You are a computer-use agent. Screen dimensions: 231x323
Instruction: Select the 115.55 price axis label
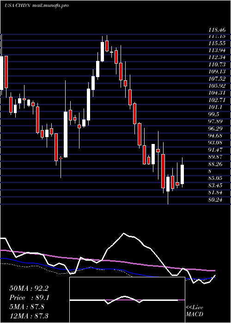[217, 43]
